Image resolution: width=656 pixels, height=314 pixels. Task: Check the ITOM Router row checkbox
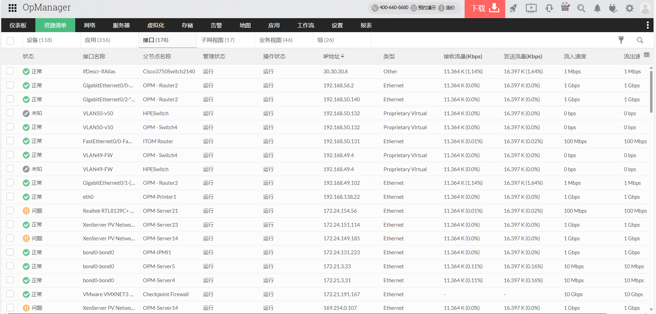[x=10, y=140]
